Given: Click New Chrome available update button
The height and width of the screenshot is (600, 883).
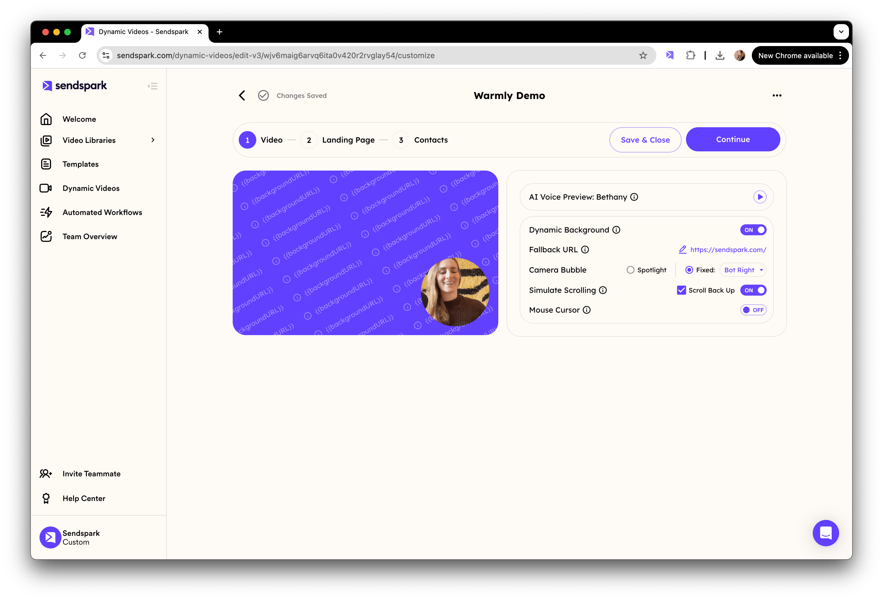Looking at the screenshot, I should (x=800, y=55).
